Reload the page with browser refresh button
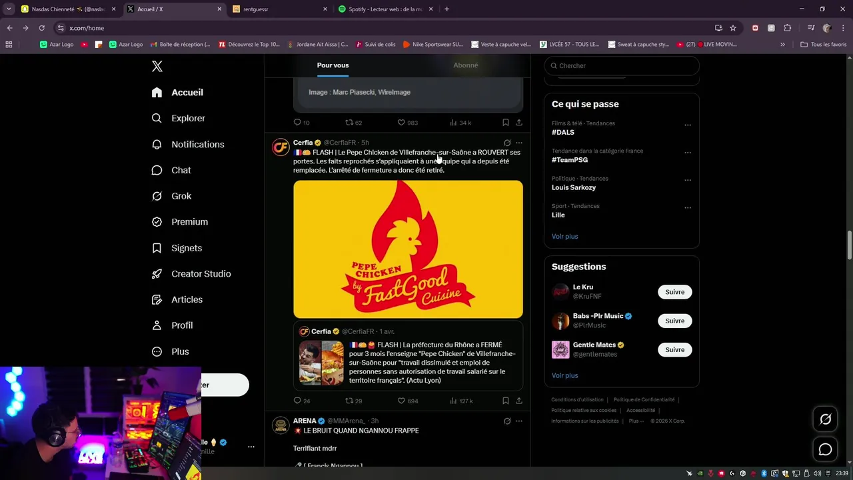 coord(41,28)
